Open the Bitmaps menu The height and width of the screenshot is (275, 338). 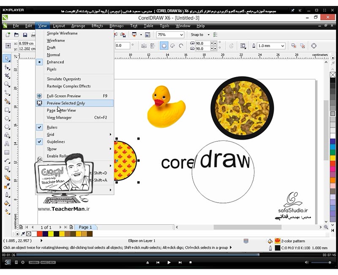click(117, 26)
